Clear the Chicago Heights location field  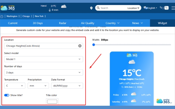[x=80, y=46]
